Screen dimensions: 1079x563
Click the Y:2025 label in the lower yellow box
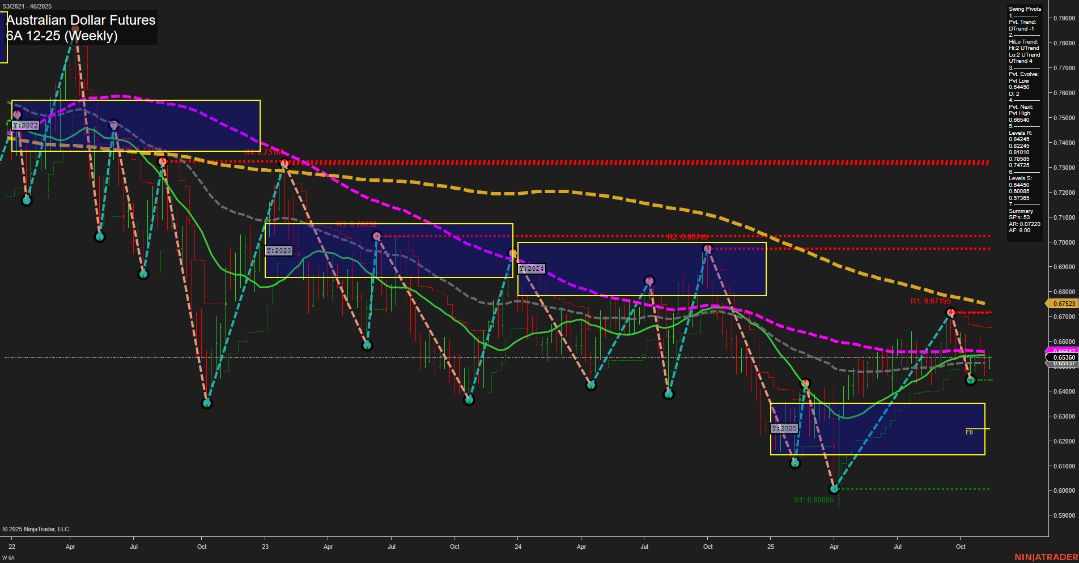(785, 429)
